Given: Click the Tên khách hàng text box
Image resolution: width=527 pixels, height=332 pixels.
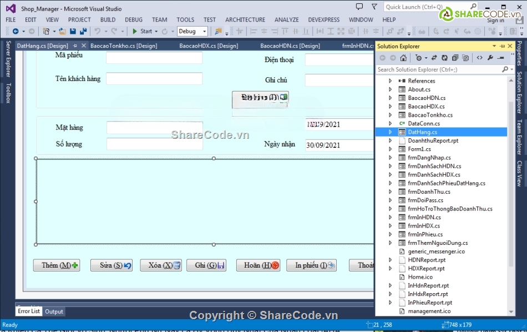Looking at the screenshot, I should point(154,79).
